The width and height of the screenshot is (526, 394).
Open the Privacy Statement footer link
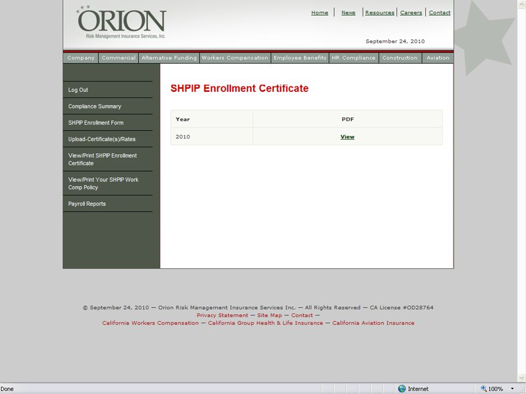222,315
